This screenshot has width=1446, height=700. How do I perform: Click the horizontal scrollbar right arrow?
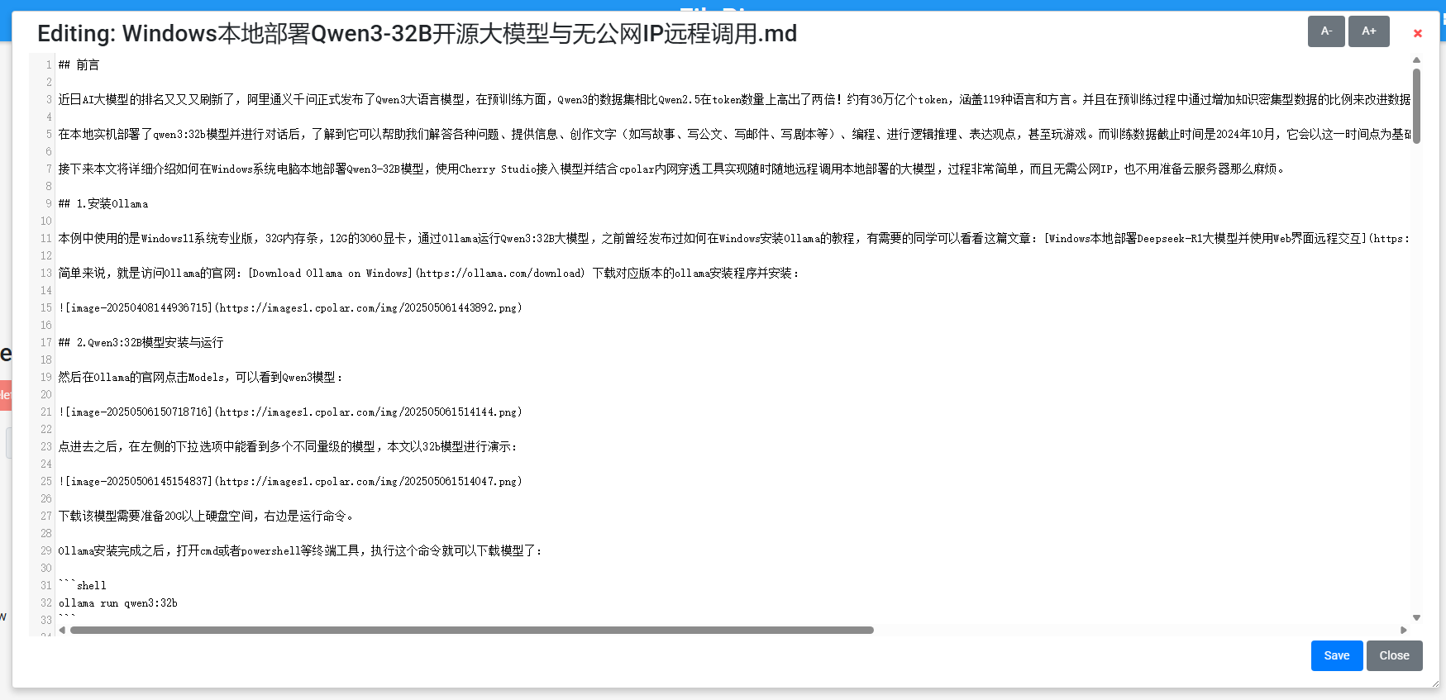(1403, 630)
